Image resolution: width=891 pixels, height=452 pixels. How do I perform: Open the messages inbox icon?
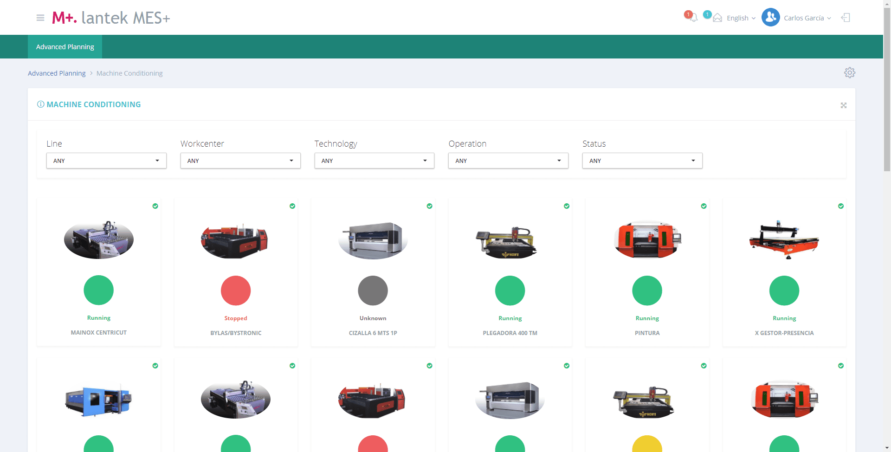pos(717,18)
